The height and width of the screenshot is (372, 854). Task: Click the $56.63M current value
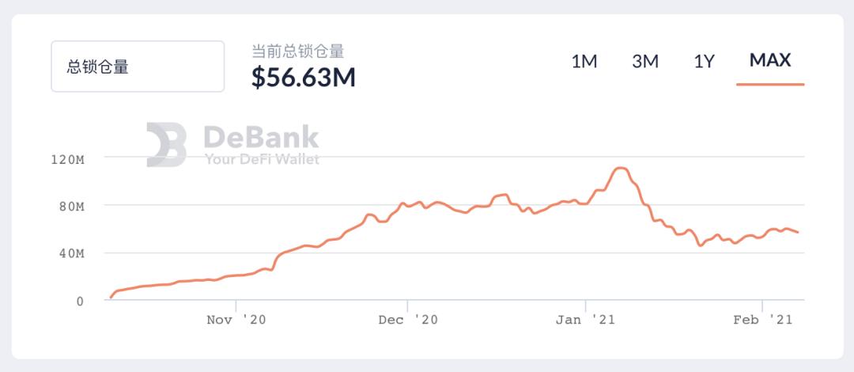304,78
